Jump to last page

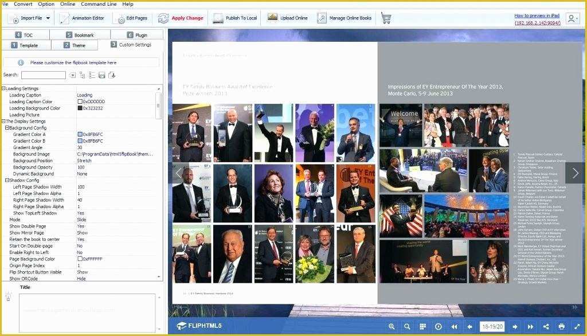point(530,327)
